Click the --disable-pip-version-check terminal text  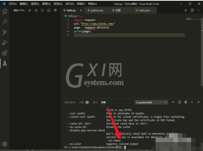click(x=86, y=130)
